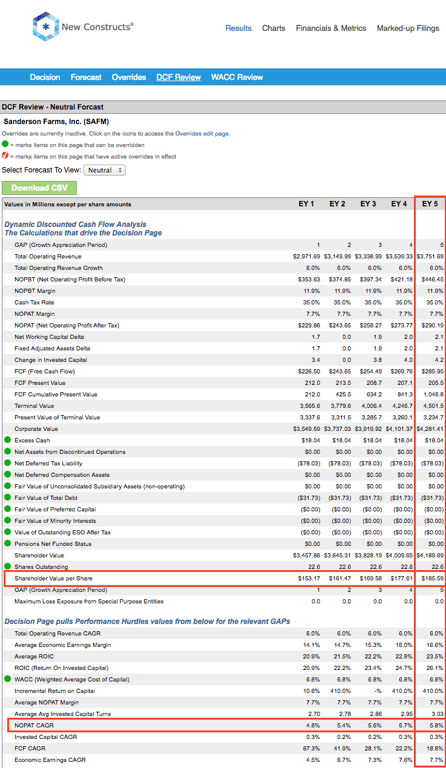Viewport: 446px width, 768px height.
Task: Click the Corporate Value row label
Action: point(36,429)
